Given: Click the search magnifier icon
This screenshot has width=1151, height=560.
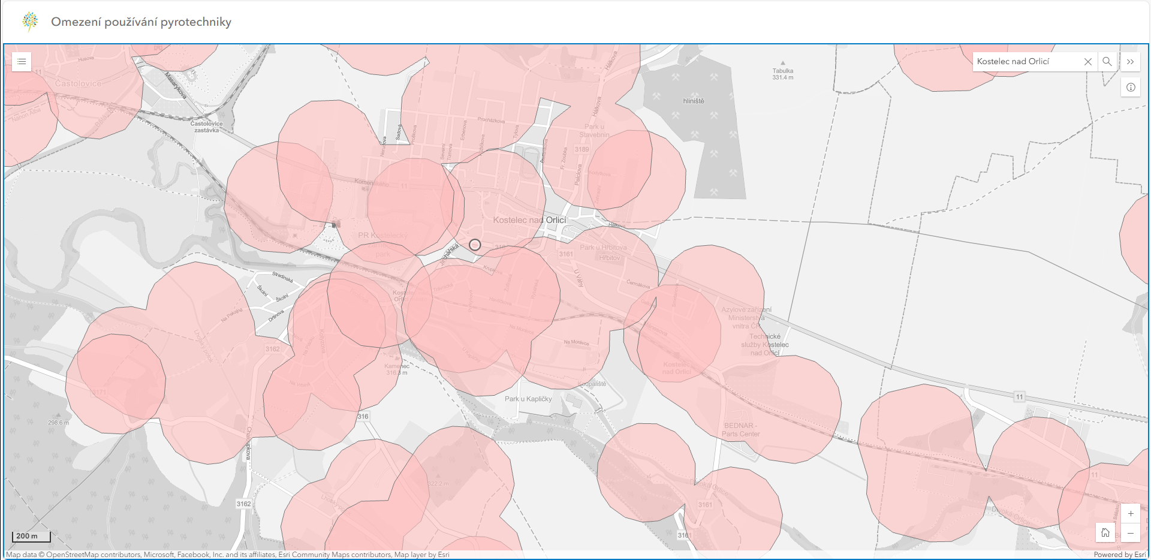Looking at the screenshot, I should 1107,62.
